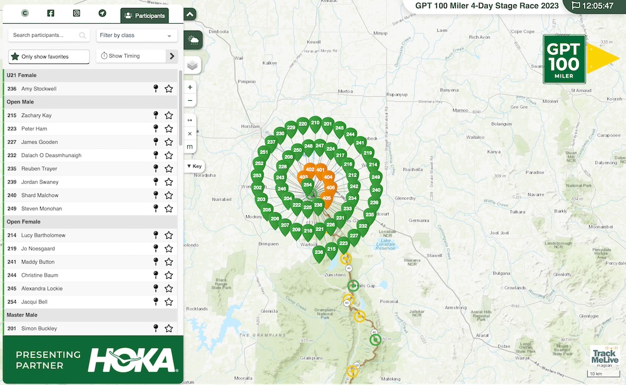The width and height of the screenshot is (626, 385).
Task: Collapse the sidebar with chevron button
Action: click(x=190, y=14)
